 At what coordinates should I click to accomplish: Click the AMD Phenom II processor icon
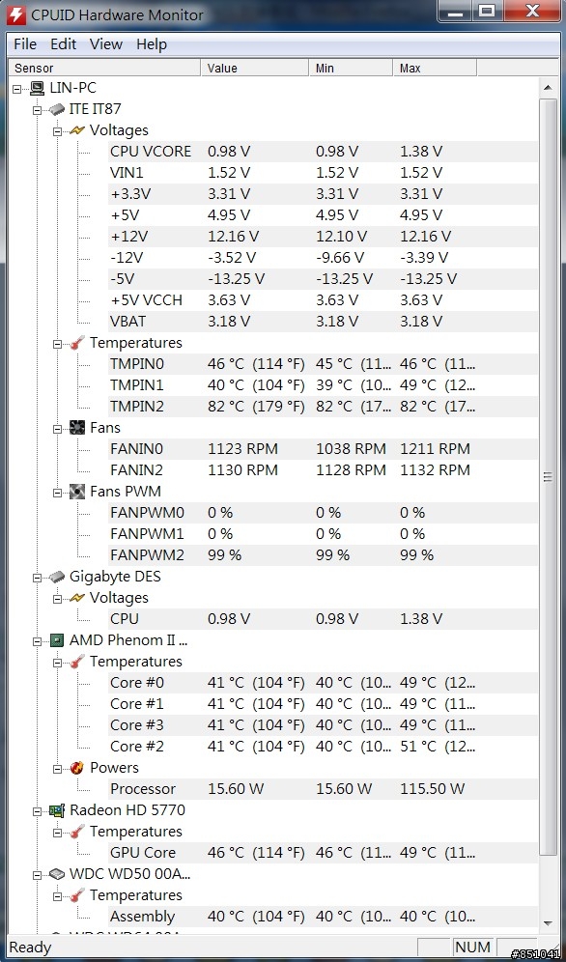tap(57, 640)
